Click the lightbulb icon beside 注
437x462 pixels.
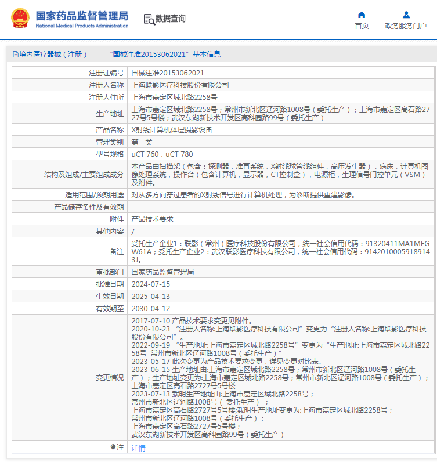[x=113, y=447]
